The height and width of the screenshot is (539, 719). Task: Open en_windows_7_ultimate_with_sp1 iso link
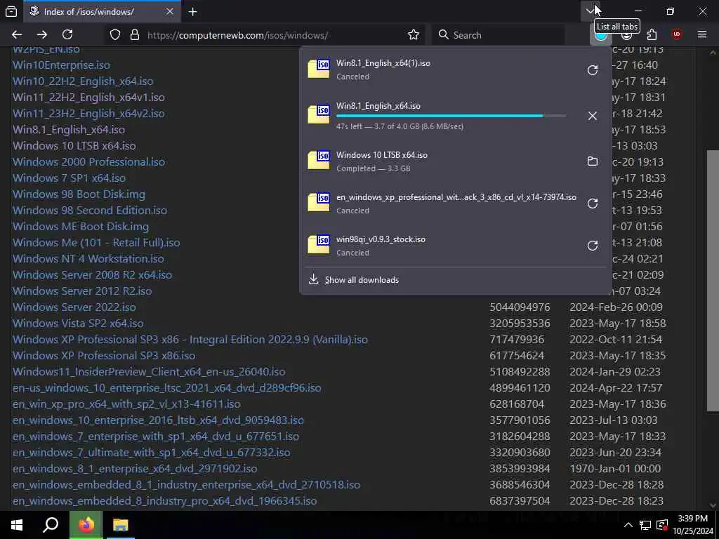click(x=152, y=453)
